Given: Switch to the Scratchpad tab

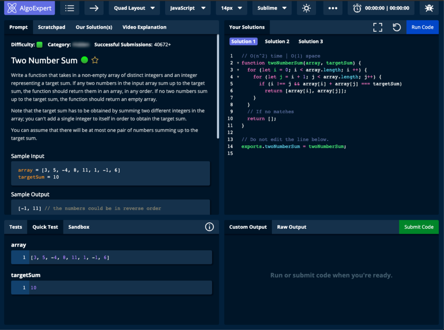Looking at the screenshot, I should click(x=52, y=27).
